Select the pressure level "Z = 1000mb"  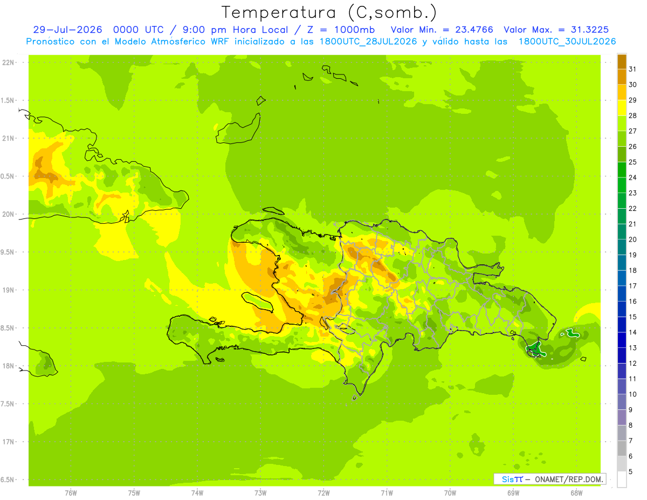[x=341, y=30]
